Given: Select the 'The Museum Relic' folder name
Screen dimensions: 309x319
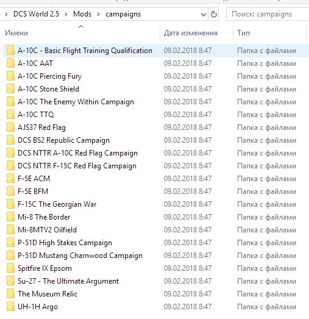Looking at the screenshot, I should [x=48, y=294].
